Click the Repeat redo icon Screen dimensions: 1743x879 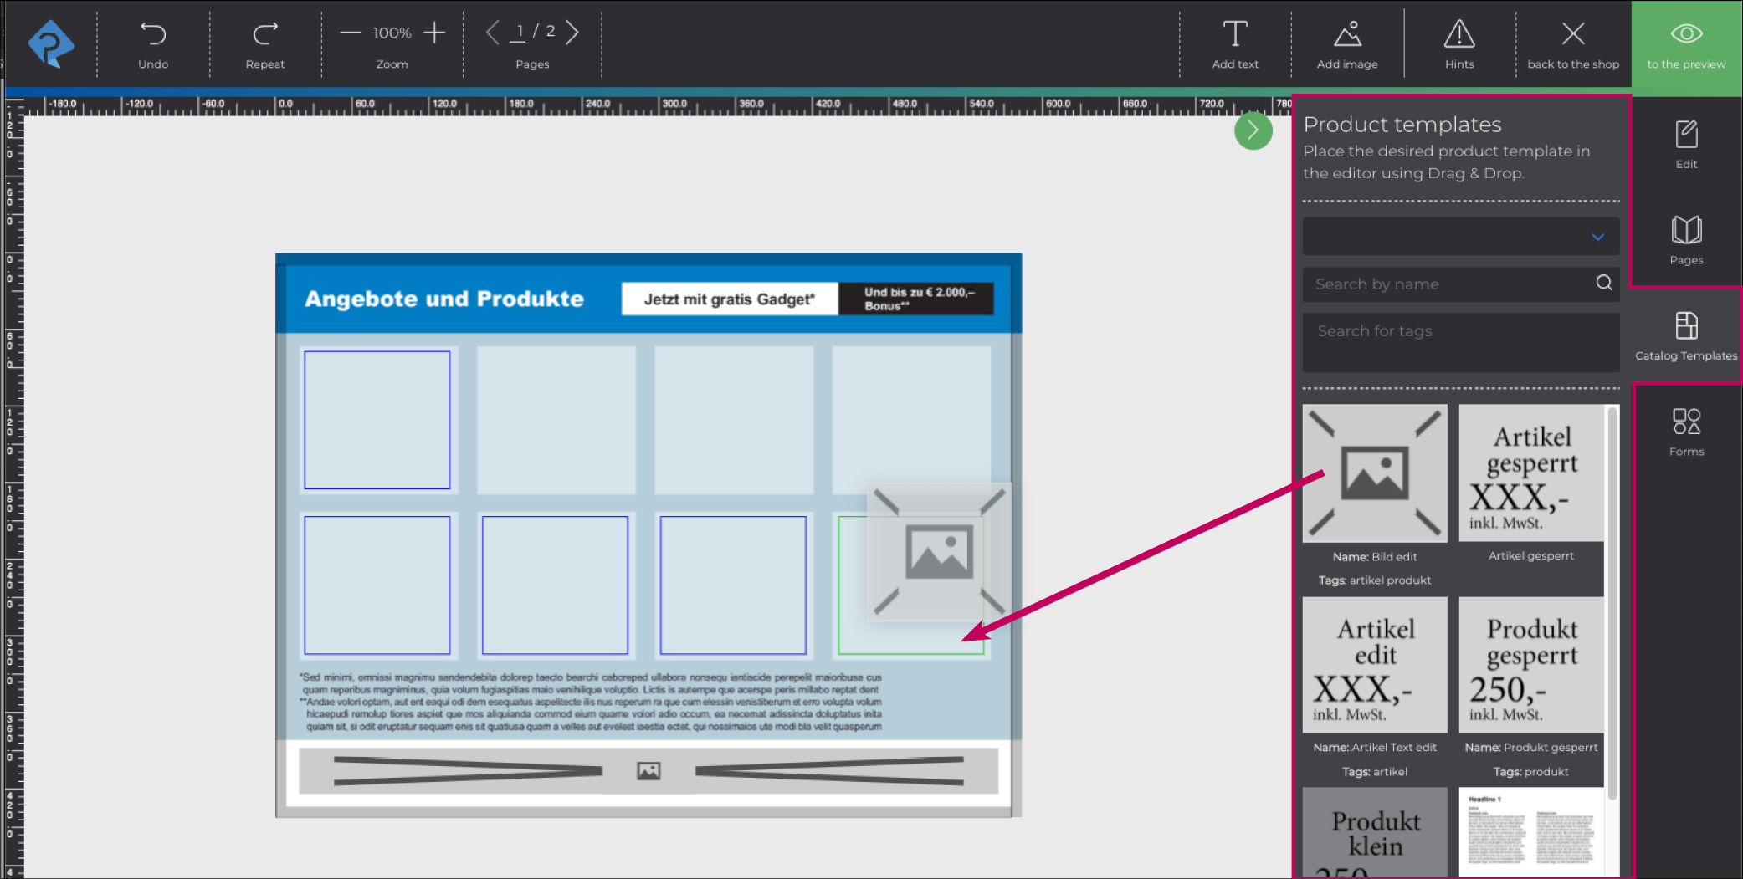pos(264,34)
